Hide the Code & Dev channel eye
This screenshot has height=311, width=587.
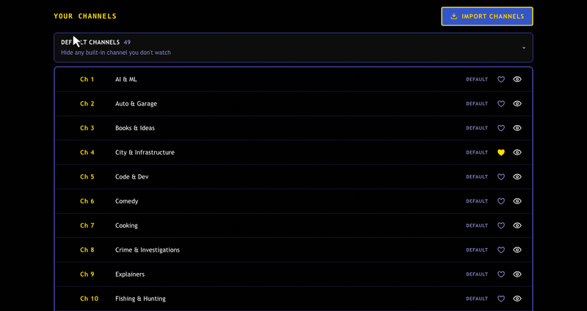tap(517, 176)
